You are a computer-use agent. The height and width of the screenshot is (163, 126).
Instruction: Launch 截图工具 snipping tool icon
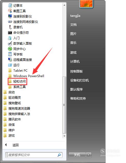tap(10, 11)
